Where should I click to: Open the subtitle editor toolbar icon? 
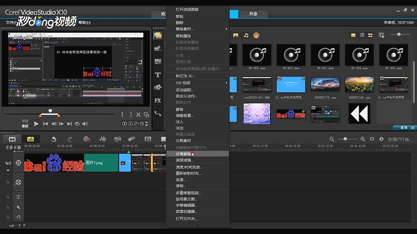[148, 139]
